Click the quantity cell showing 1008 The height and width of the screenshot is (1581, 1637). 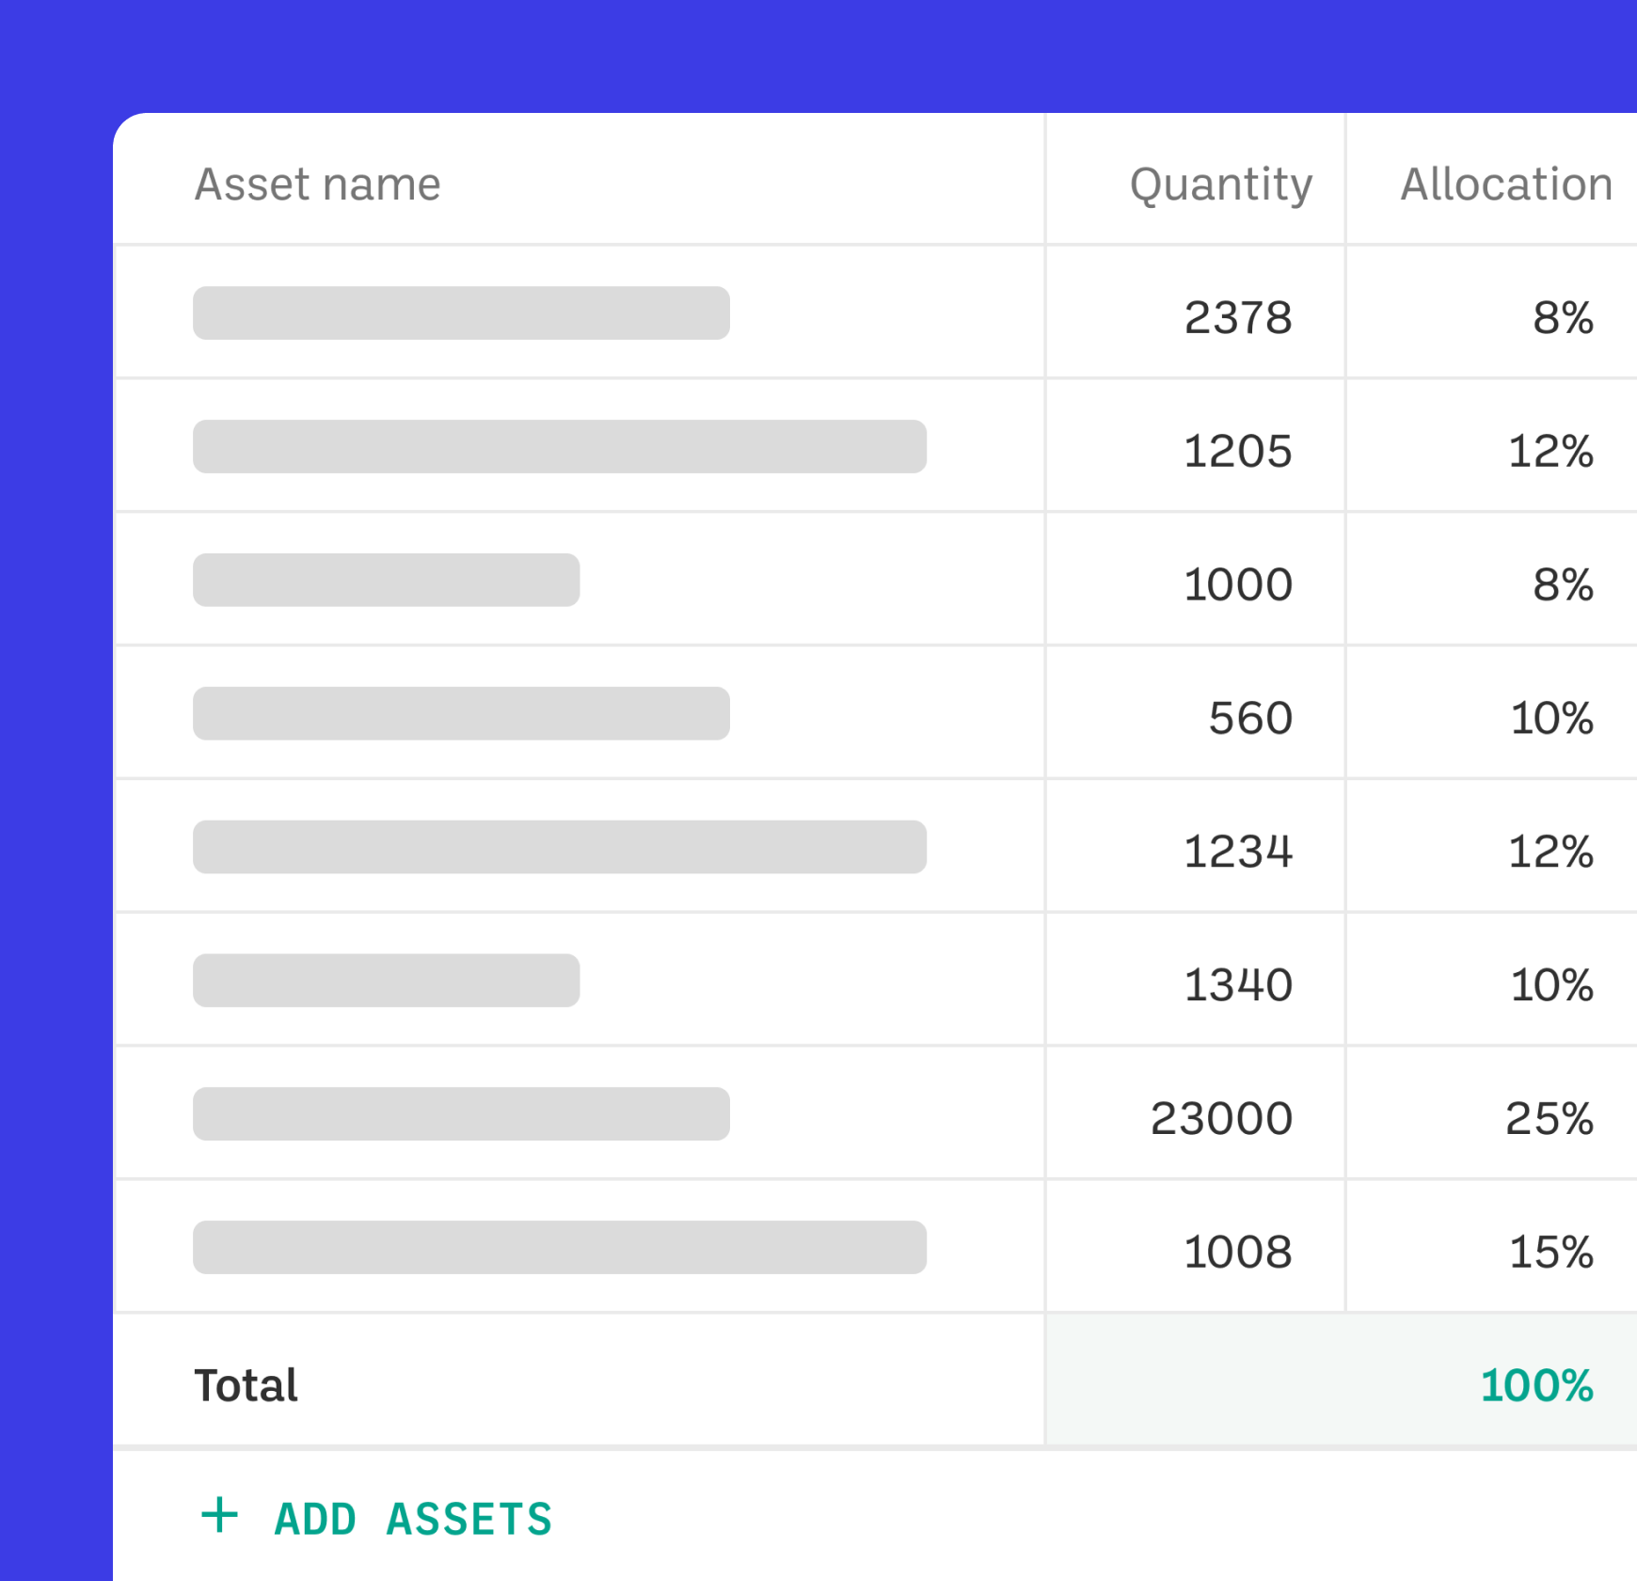[1237, 1253]
